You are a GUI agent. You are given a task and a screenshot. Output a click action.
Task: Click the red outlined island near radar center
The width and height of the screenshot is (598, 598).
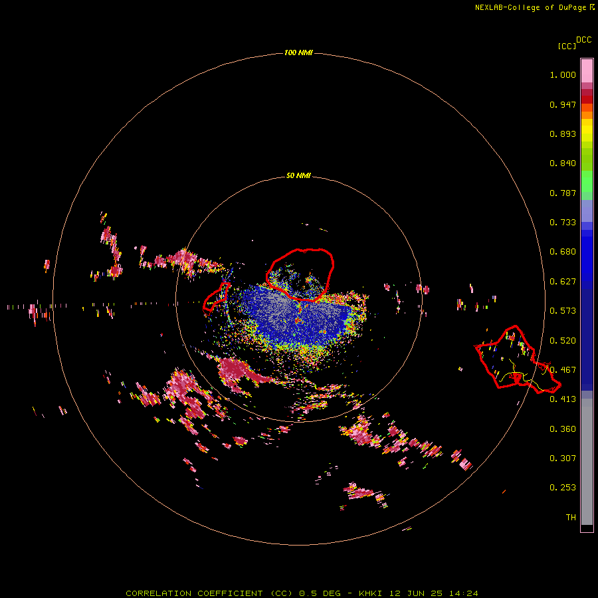tap(300, 274)
